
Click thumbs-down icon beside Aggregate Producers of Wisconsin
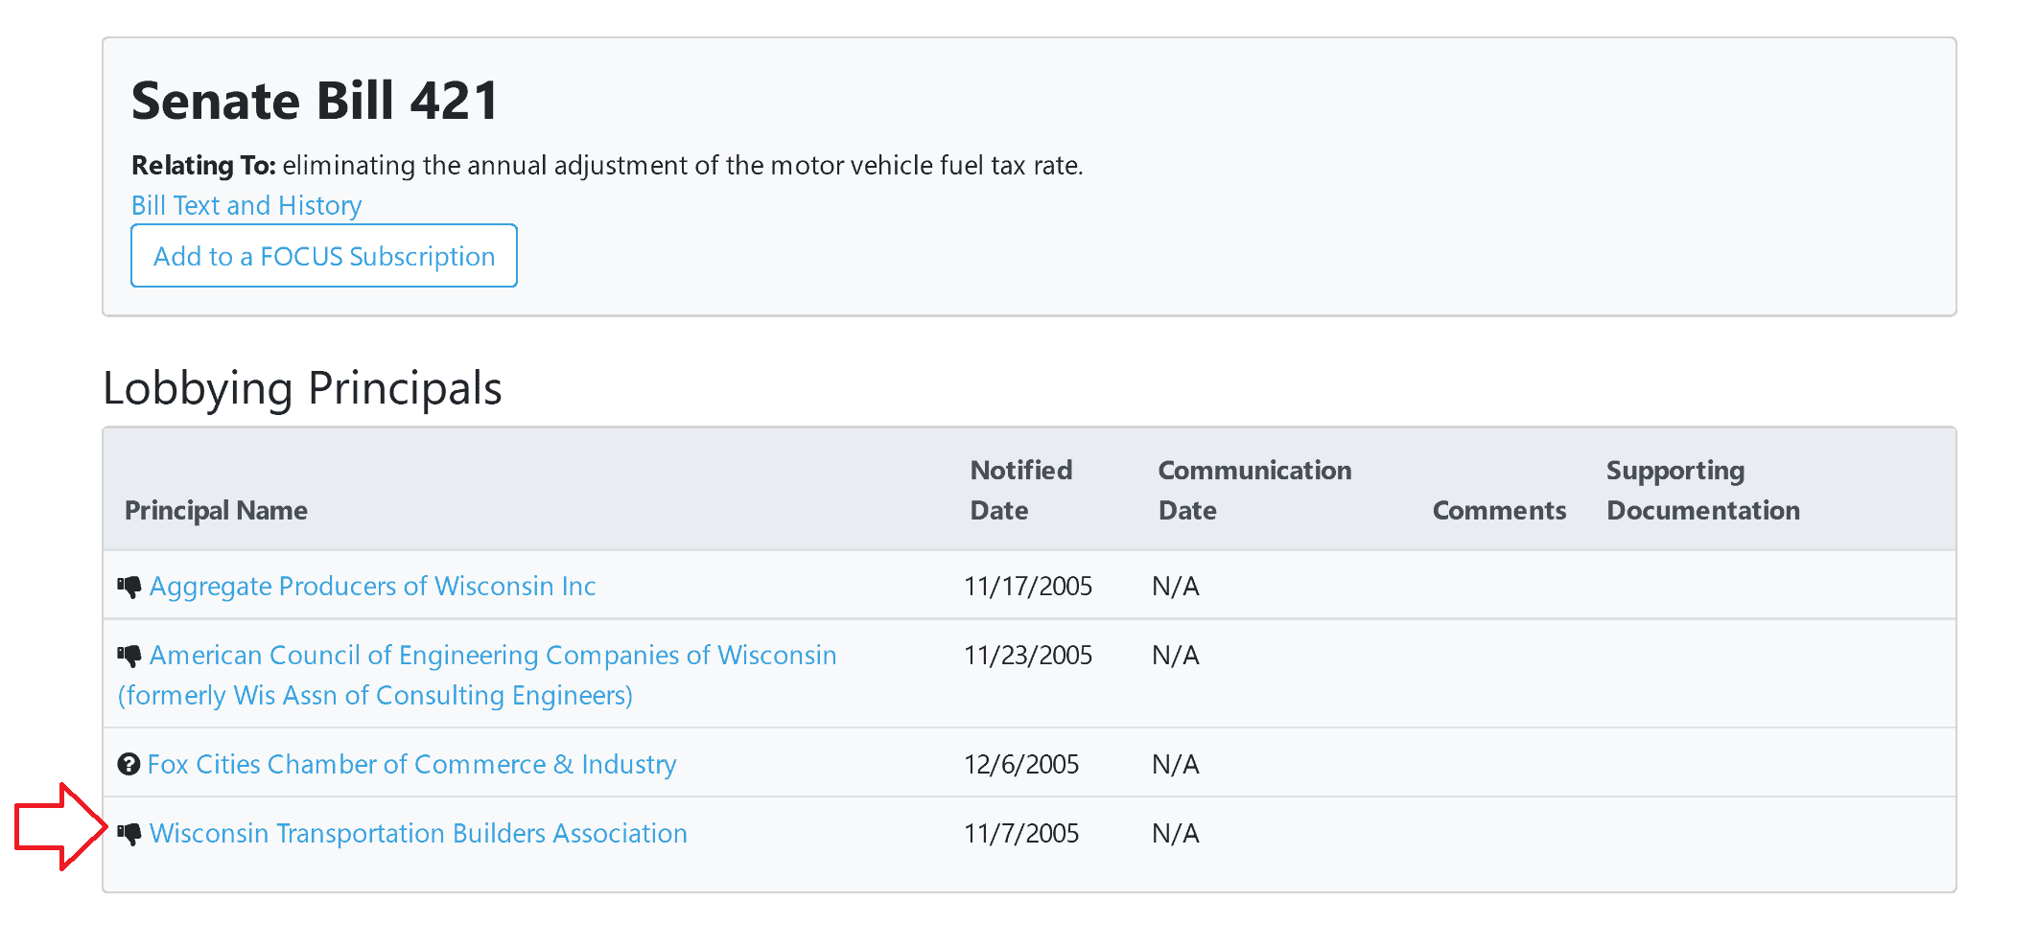tap(129, 586)
